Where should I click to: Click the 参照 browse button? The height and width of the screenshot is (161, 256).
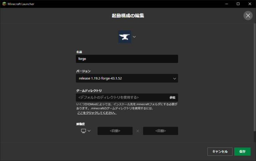172,97
